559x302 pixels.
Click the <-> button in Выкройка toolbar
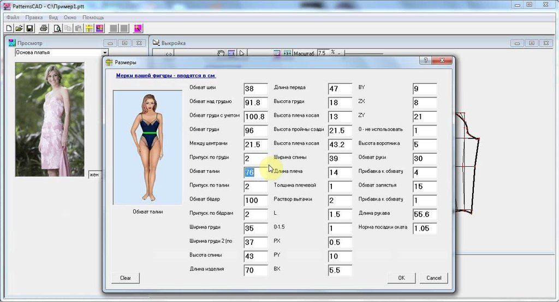pyautogui.click(x=169, y=54)
